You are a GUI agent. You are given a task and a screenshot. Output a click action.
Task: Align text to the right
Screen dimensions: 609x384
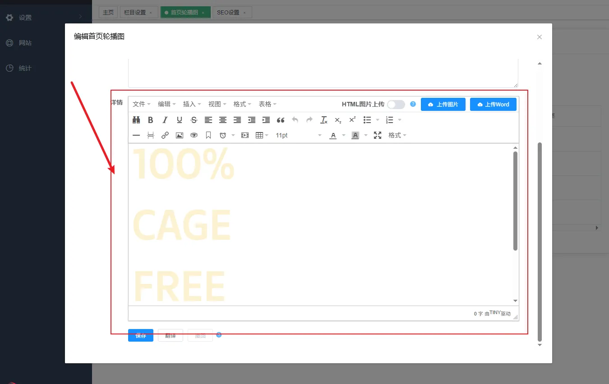(237, 120)
